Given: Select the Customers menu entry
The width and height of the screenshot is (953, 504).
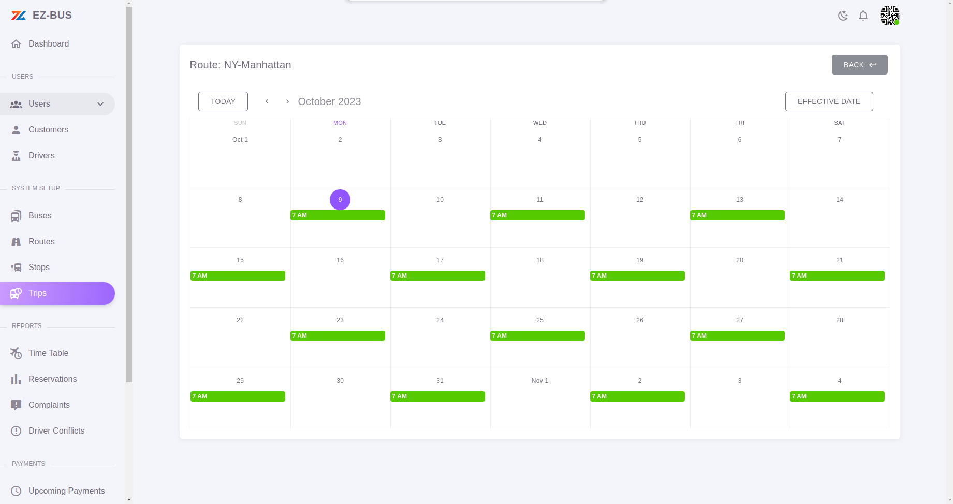Looking at the screenshot, I should (48, 129).
